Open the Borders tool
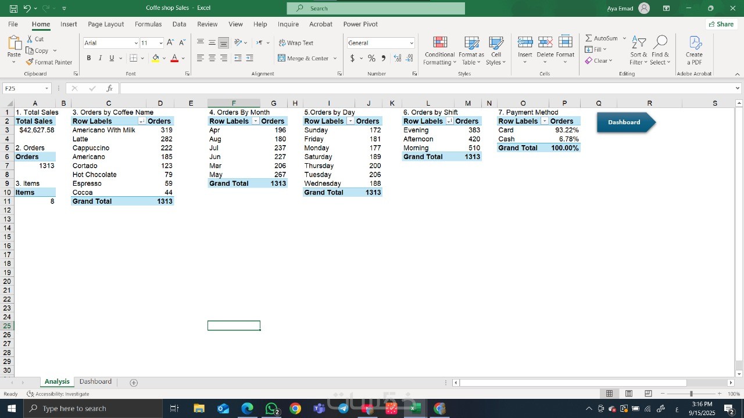Screen dimensions: 744x418 134,58
